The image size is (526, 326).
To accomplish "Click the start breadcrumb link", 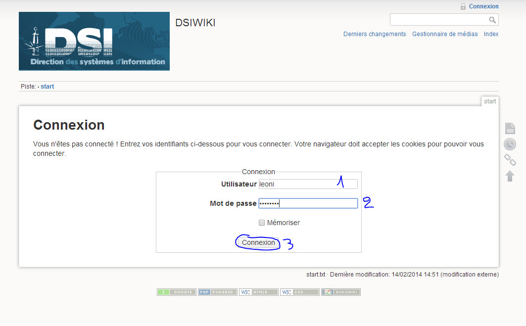I will 48,87.
